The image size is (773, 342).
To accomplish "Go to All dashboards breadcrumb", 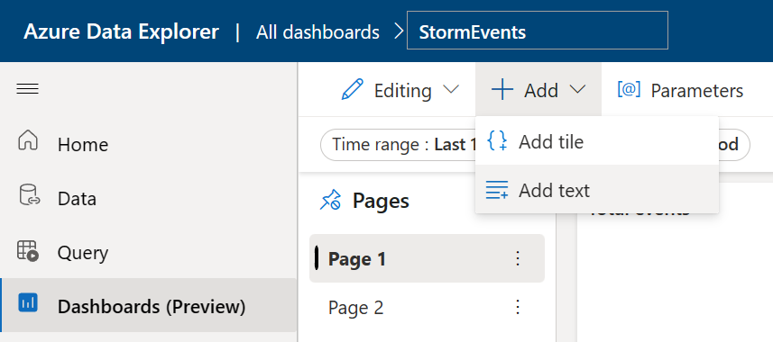I will click(318, 32).
